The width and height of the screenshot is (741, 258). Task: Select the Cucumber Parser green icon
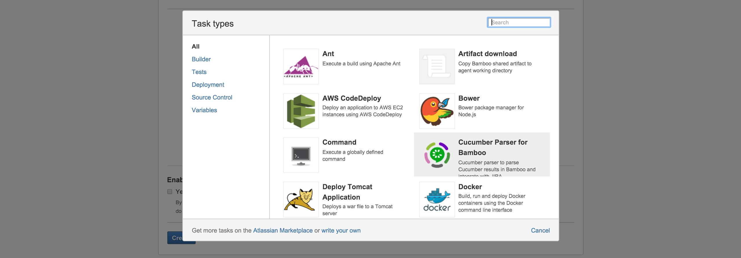[x=437, y=155]
